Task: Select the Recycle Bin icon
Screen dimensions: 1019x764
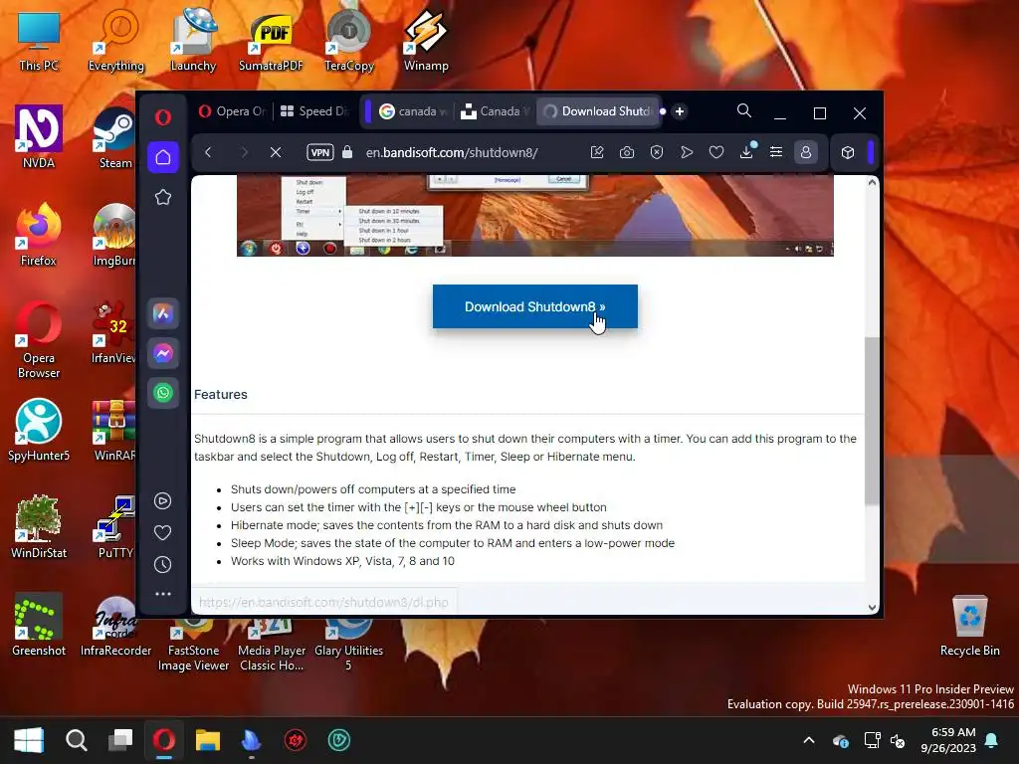Action: coord(969,625)
